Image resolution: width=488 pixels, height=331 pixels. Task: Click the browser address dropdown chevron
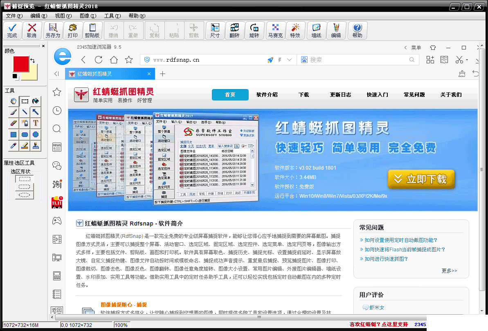(x=289, y=60)
